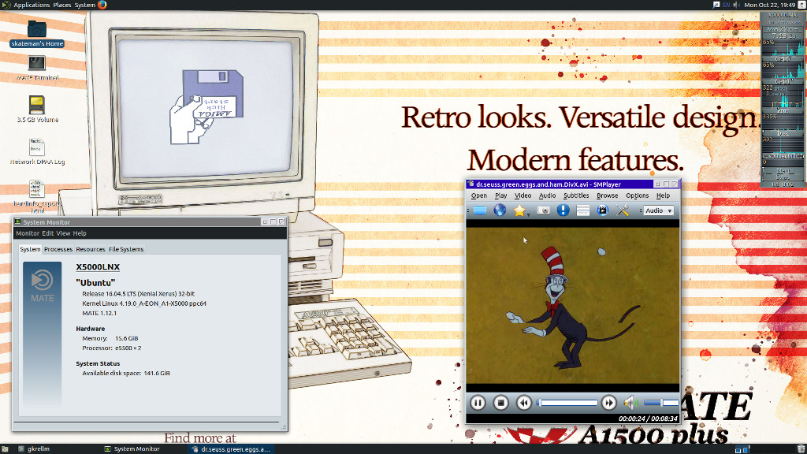Click the show desktop button in bottom panel
The height and width of the screenshot is (454, 807).
[x=5, y=448]
